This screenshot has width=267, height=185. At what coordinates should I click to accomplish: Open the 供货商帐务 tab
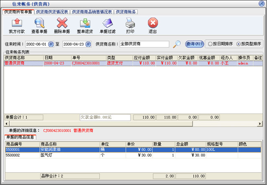click(x=126, y=12)
